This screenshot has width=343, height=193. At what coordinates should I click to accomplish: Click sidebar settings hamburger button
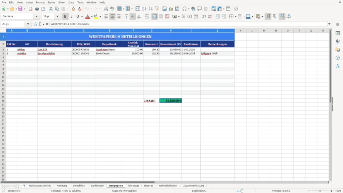pos(338,24)
